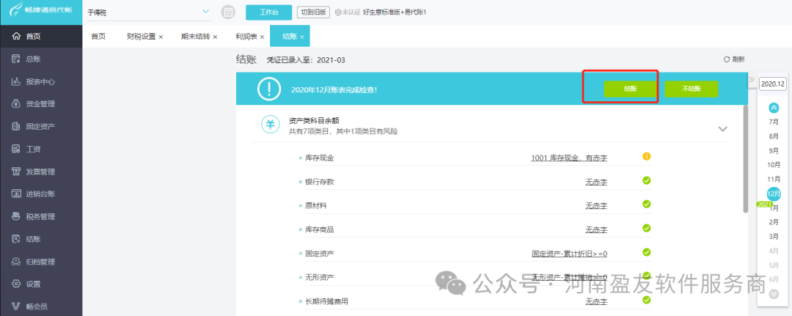Select 10月 in the month list
This screenshot has height=316, width=792.
pos(774,164)
